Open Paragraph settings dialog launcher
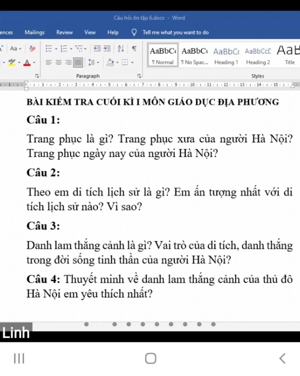Image resolution: width=300 pixels, height=376 pixels. point(139,76)
